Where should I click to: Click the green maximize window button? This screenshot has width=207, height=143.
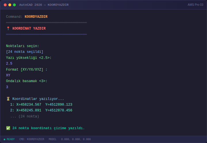(14, 5)
